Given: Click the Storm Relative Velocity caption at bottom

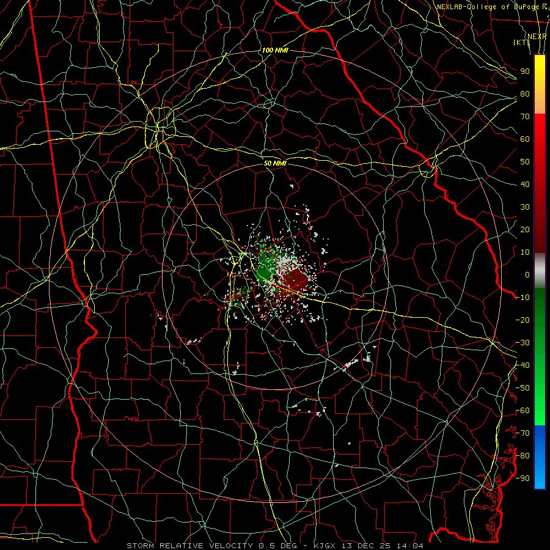Looking at the screenshot, I should (x=275, y=546).
